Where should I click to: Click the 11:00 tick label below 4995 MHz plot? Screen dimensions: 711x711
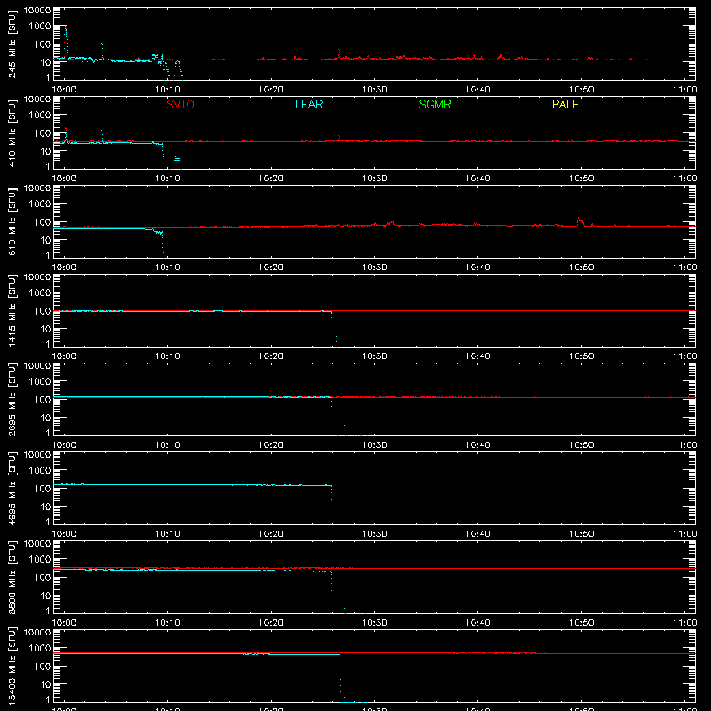(684, 534)
